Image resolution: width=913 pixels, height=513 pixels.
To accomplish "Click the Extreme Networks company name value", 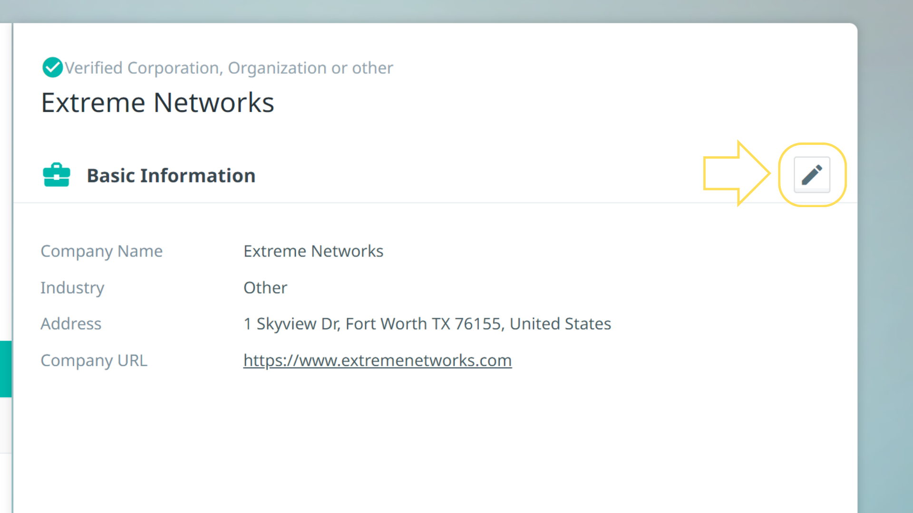I will pyautogui.click(x=313, y=251).
